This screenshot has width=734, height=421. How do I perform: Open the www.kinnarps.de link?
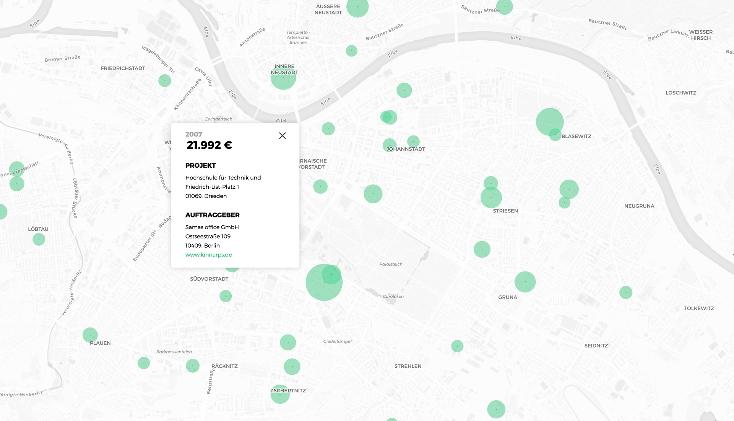coord(208,255)
